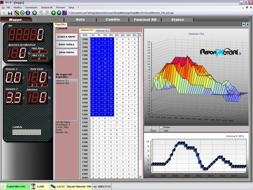Image resolution: width=253 pixels, height=190 pixels.
Task: Click the green plus icon
Action: pyautogui.click(x=53, y=13)
